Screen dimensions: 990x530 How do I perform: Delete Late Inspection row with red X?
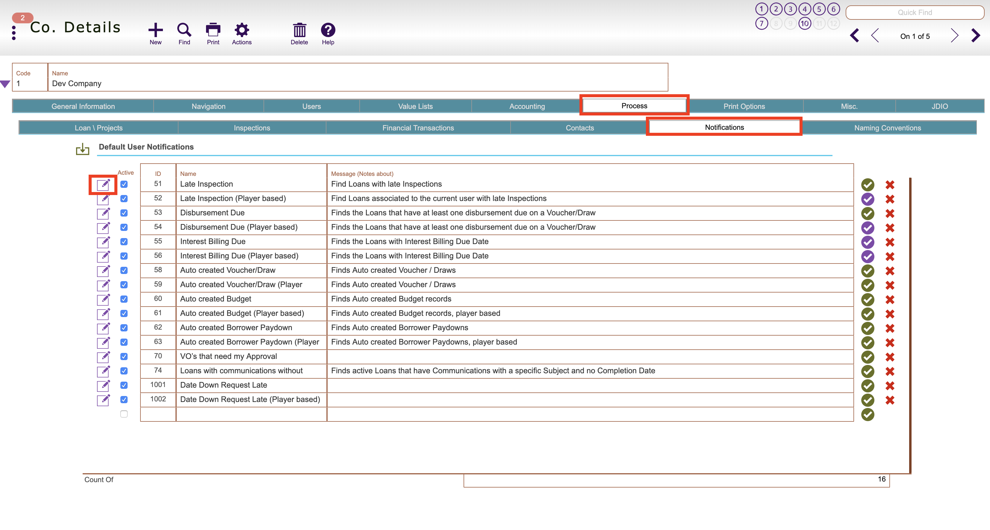tap(890, 185)
